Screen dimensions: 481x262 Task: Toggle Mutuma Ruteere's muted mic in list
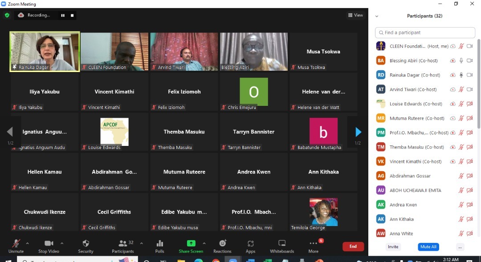tap(461, 118)
